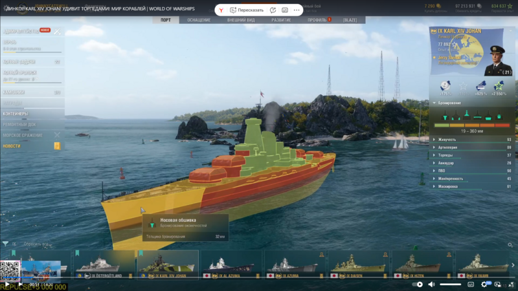Screen dimensions: 518x291
Task: Select IX AL AZUMA in carousel
Action: coord(231,265)
